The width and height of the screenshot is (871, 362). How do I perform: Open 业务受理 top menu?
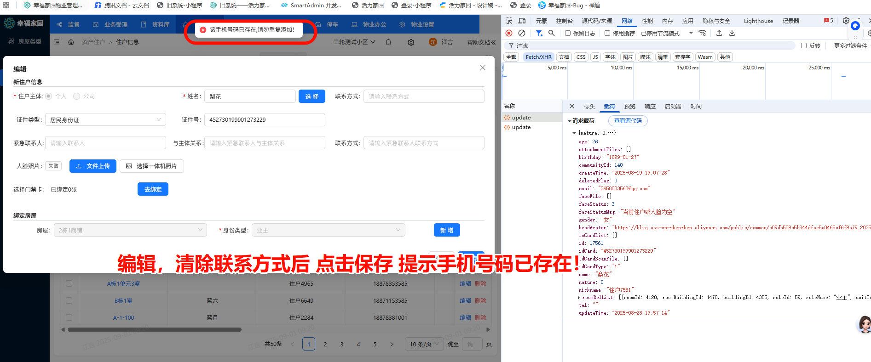click(110, 24)
